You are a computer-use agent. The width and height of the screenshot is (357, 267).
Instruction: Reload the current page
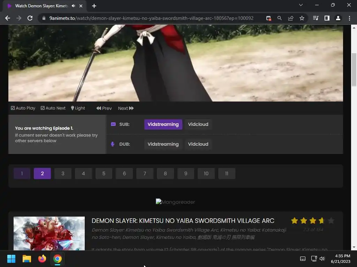click(30, 18)
